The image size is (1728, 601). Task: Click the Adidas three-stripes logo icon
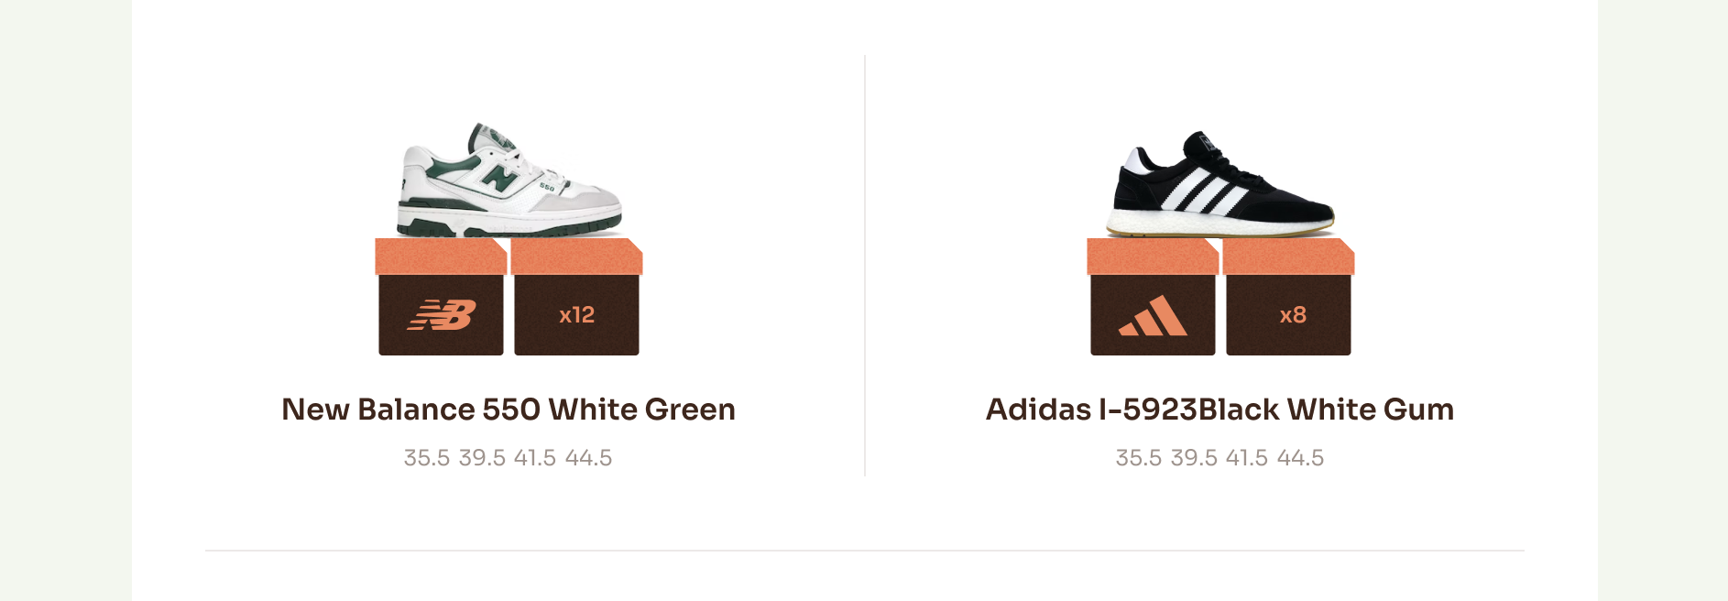1153,315
